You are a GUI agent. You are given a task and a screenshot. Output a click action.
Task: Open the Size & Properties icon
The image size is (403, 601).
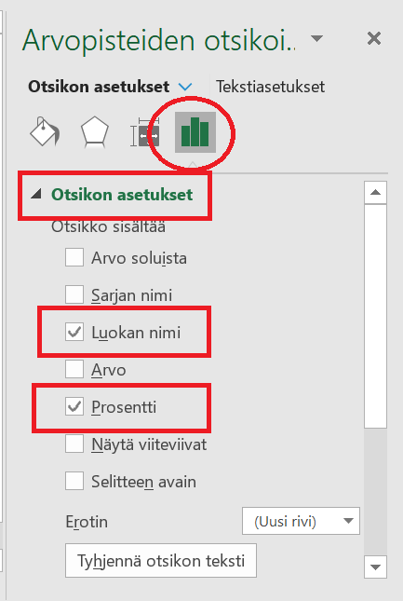145,132
